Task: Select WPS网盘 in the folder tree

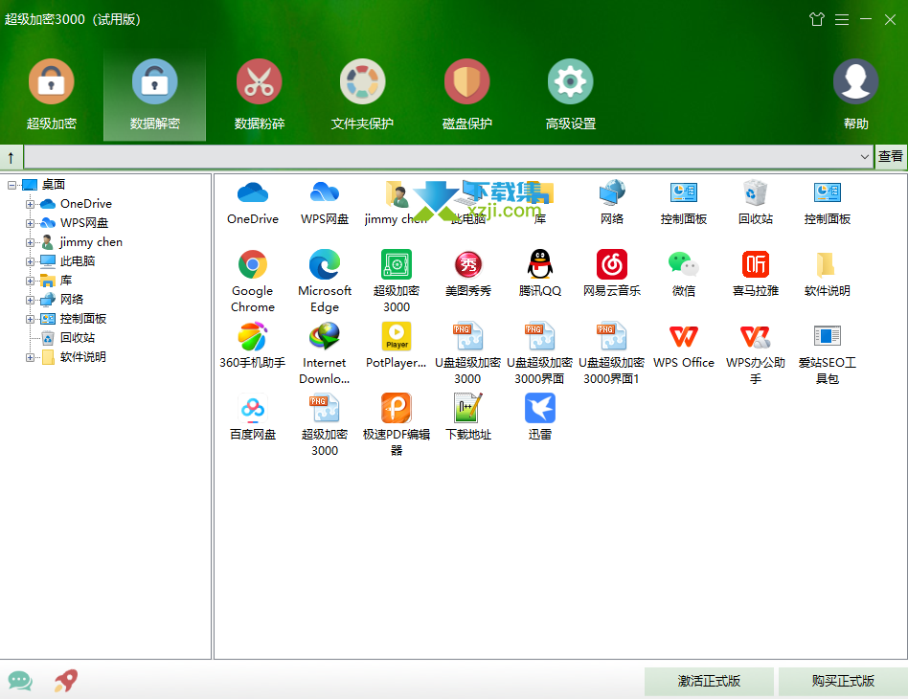Action: tap(84, 223)
